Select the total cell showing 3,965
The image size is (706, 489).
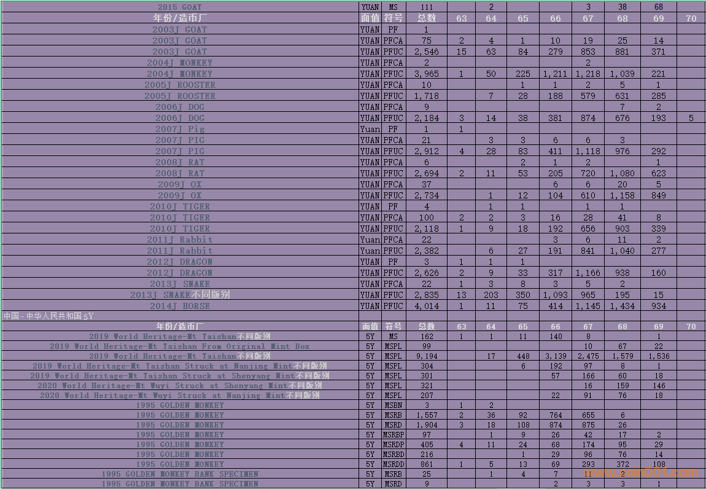(x=426, y=74)
